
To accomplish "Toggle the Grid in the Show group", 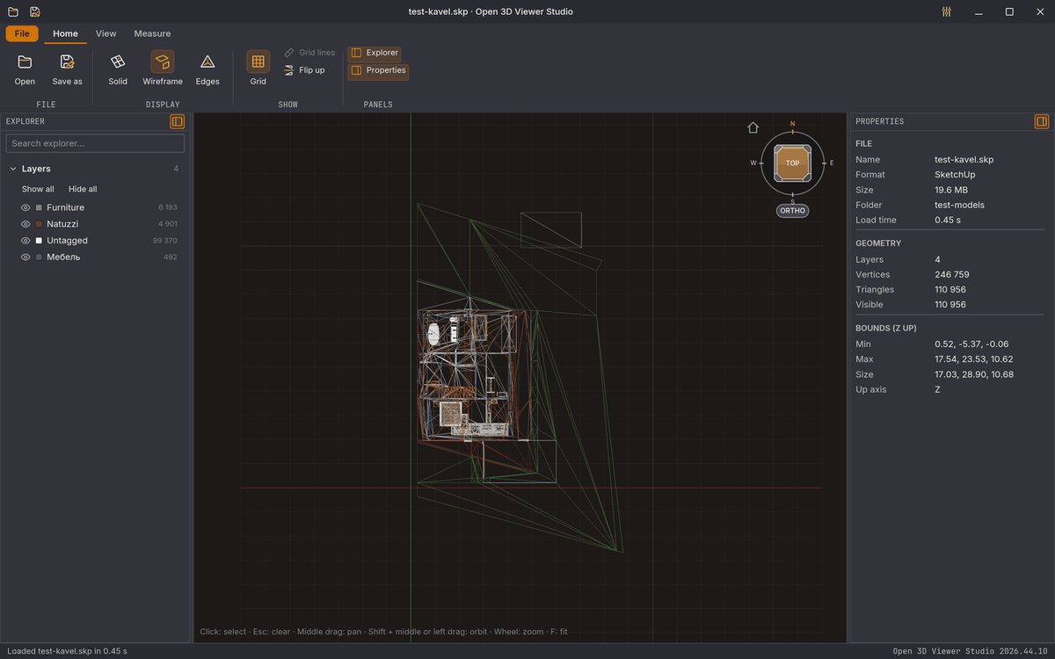I will (258, 70).
